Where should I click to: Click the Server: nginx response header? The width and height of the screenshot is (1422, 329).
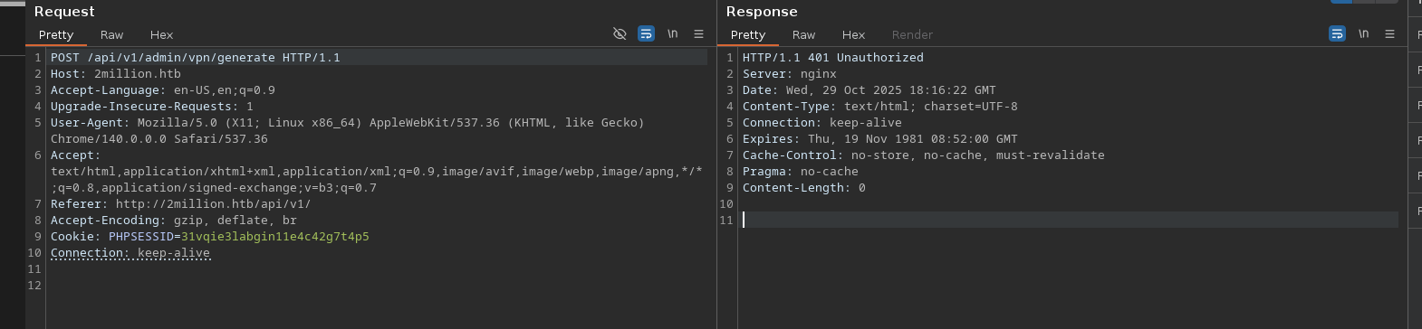point(790,73)
